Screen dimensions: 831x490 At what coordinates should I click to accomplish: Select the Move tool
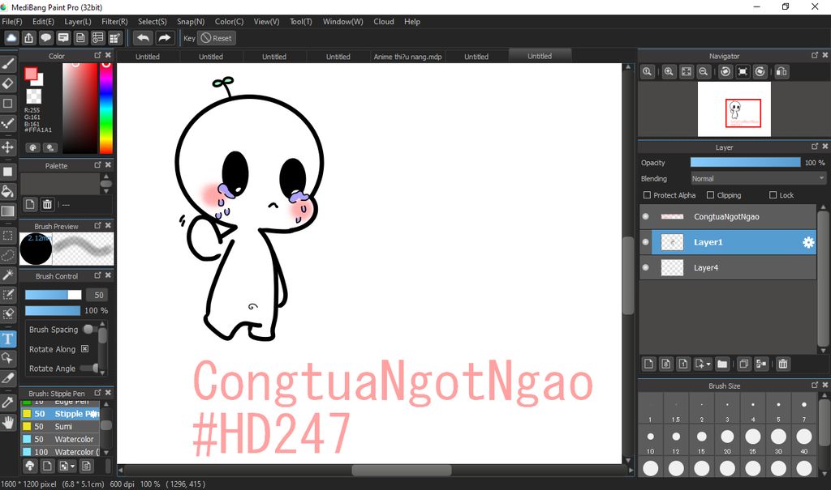[8, 147]
